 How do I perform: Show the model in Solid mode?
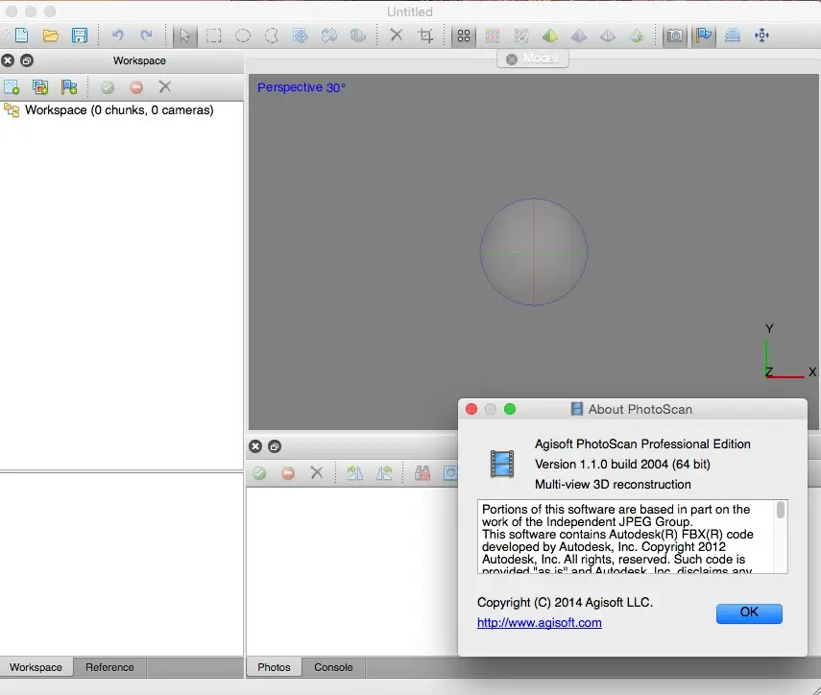579,36
